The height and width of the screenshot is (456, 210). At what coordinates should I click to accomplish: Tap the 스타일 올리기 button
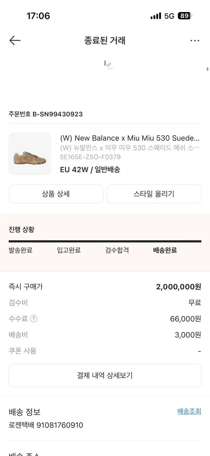tap(154, 194)
